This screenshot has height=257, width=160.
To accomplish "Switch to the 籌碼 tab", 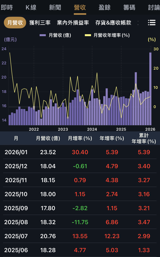I will [129, 7].
